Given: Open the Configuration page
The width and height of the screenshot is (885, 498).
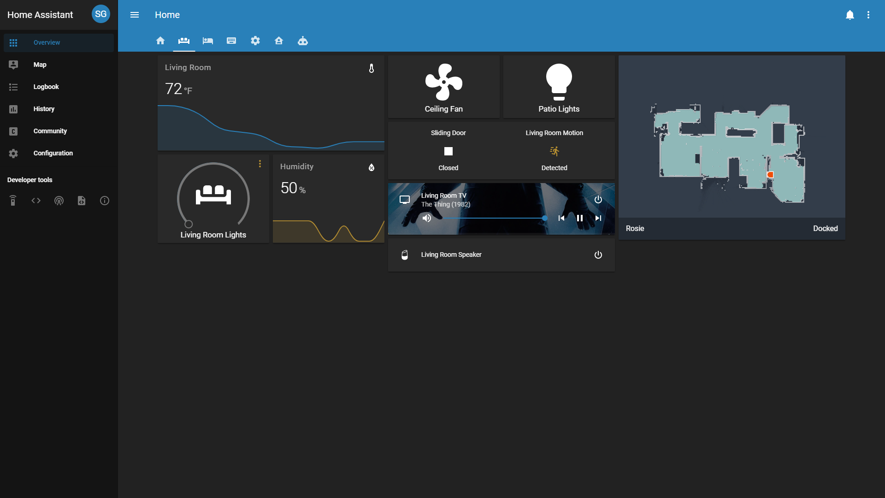Looking at the screenshot, I should [x=53, y=153].
